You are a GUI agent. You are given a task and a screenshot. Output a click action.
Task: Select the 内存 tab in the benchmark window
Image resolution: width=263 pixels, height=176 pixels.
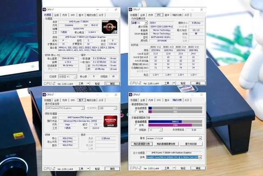[151, 100]
